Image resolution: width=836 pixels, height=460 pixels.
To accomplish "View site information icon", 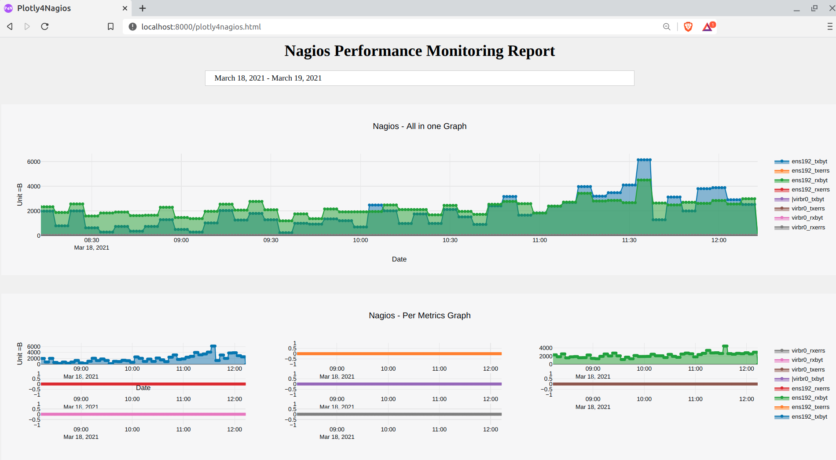I will click(132, 27).
